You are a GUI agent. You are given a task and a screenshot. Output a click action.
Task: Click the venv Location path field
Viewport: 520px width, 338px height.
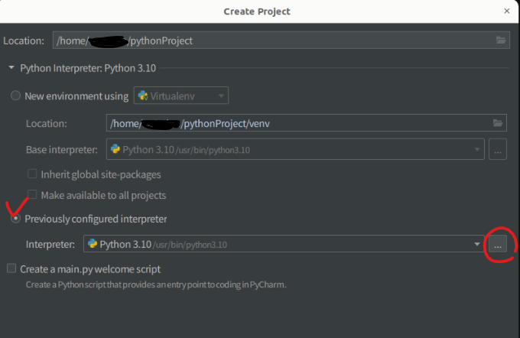point(307,123)
